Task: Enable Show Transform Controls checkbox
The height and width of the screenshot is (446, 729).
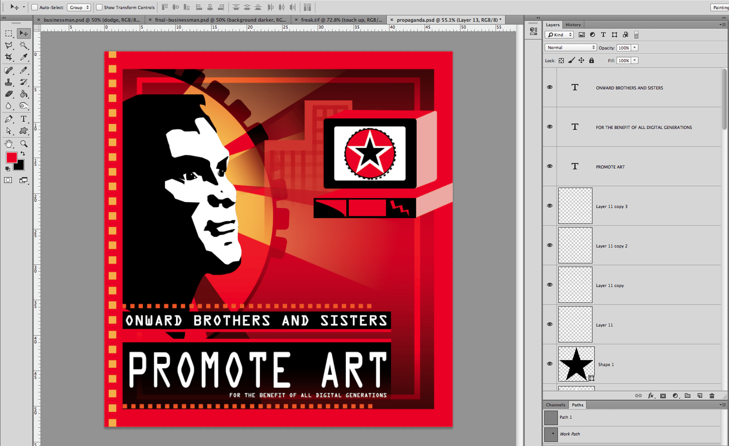Action: [99, 7]
